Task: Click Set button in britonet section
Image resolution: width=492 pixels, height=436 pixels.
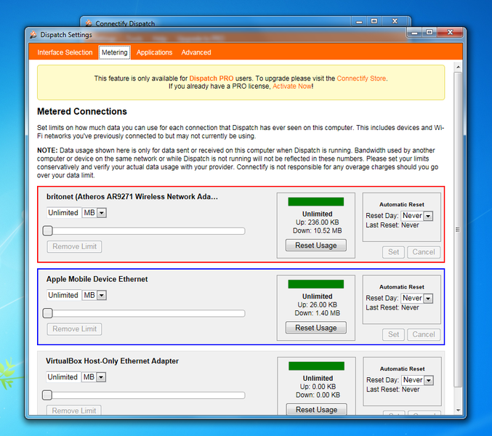Action: point(393,252)
